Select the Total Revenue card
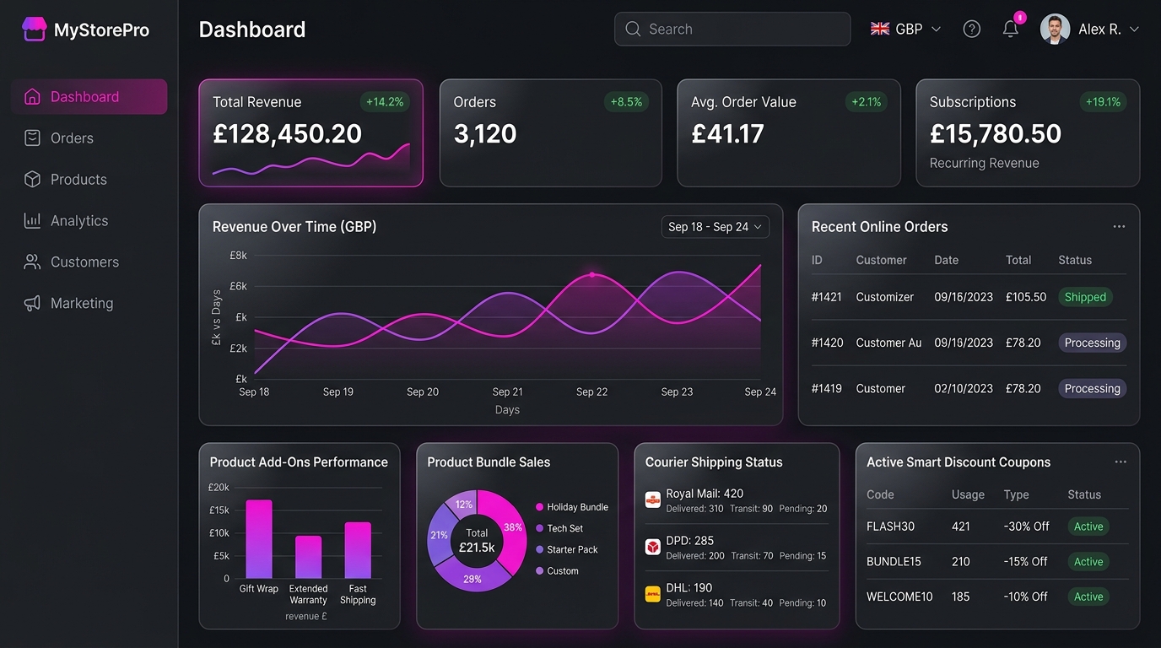This screenshot has height=648, width=1161. pyautogui.click(x=310, y=132)
